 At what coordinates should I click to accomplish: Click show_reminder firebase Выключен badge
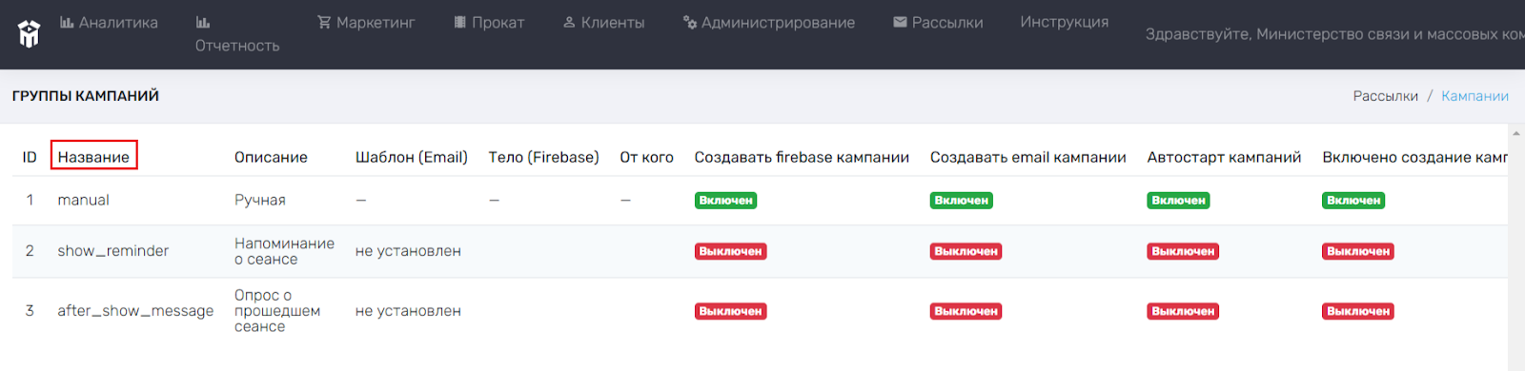click(x=730, y=251)
